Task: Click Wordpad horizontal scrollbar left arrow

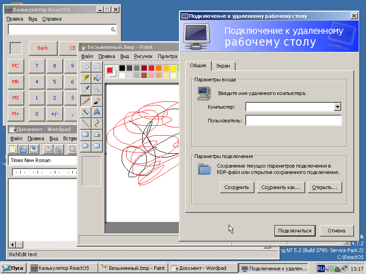Action: tap(12, 245)
